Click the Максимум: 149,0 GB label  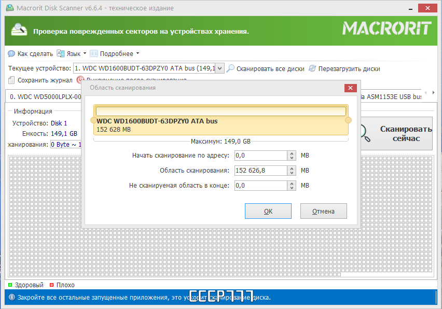click(220, 141)
